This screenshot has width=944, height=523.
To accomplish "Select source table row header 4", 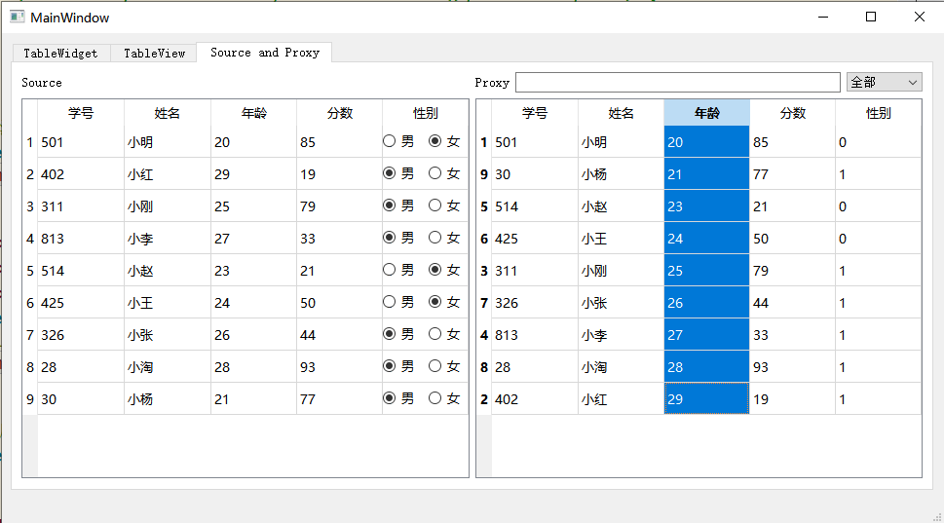I will click(30, 239).
